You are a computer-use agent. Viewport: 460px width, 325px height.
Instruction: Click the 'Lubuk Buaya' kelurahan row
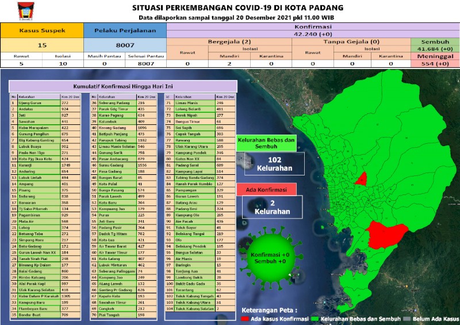[45, 147]
